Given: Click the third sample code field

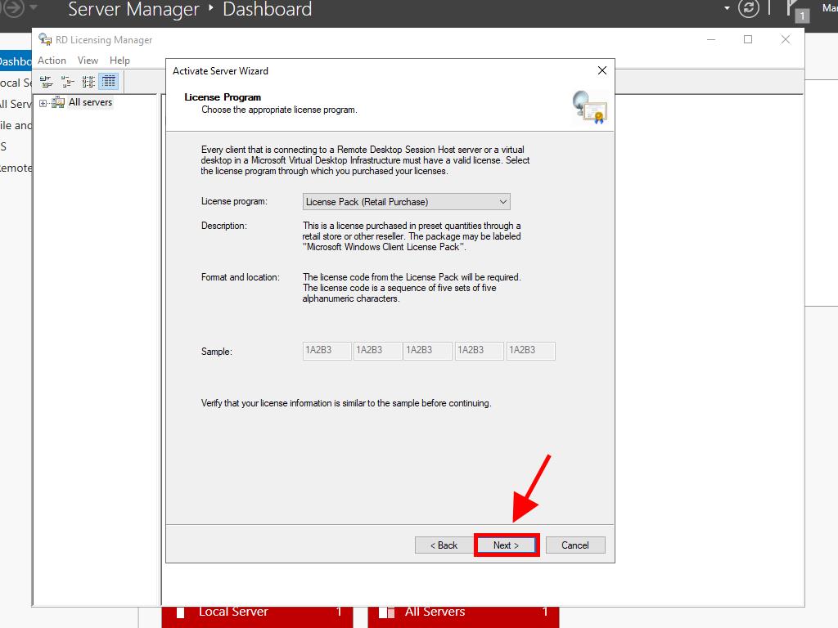Looking at the screenshot, I should [x=427, y=351].
